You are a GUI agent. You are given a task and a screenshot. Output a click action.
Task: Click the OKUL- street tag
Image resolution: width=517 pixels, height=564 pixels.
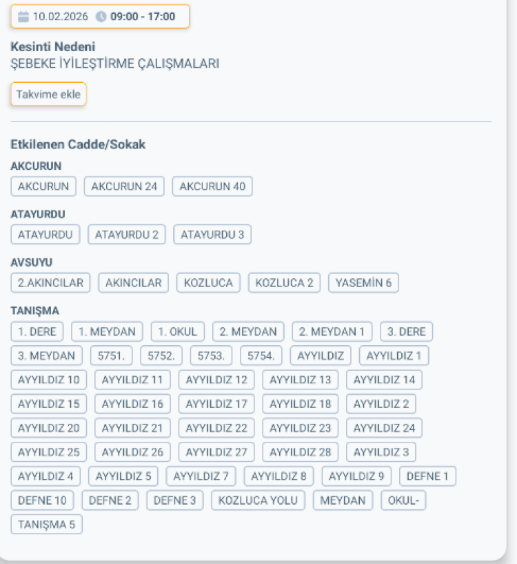pyautogui.click(x=403, y=500)
